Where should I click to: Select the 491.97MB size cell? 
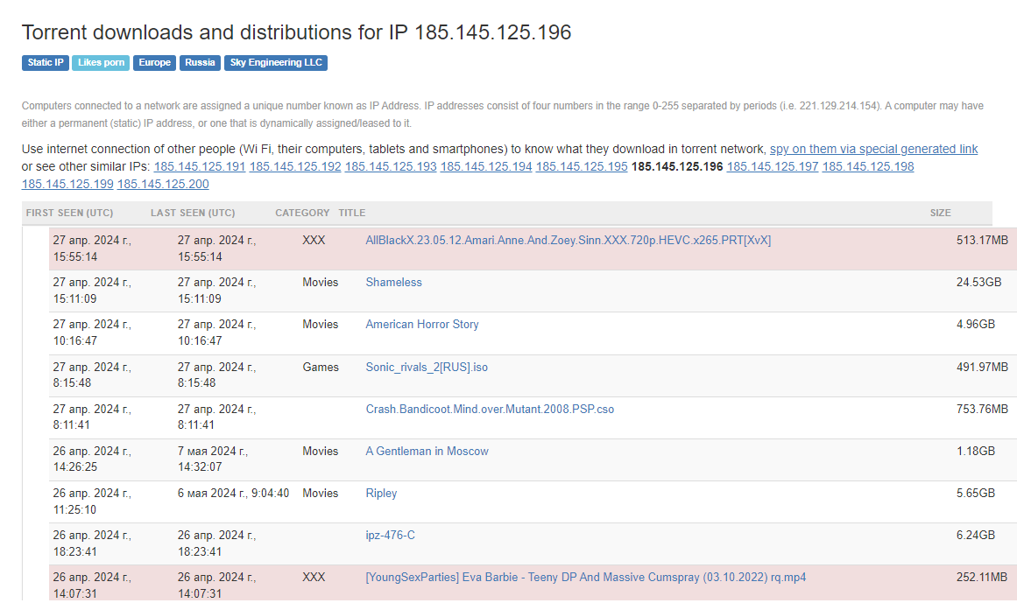pyautogui.click(x=982, y=368)
